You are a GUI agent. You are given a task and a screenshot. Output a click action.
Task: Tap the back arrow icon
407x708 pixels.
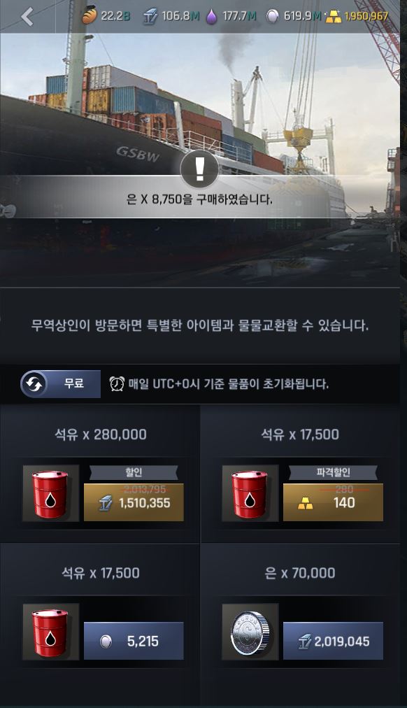click(27, 17)
